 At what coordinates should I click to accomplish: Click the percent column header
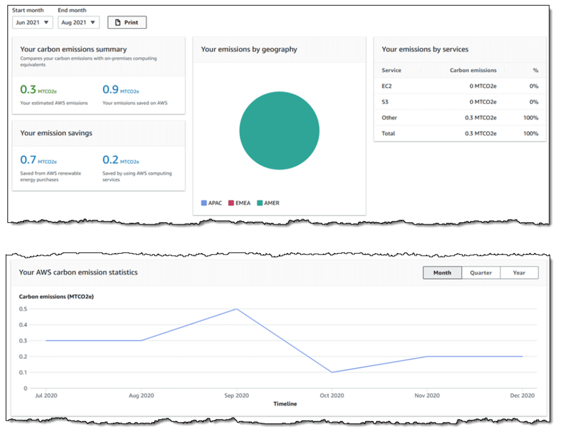pyautogui.click(x=535, y=70)
